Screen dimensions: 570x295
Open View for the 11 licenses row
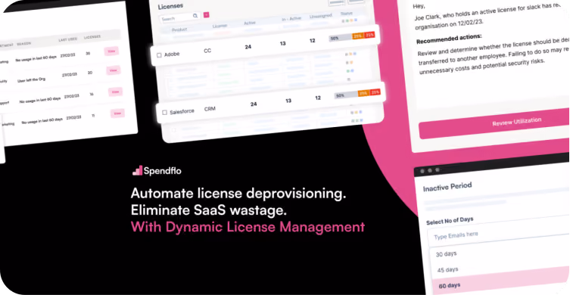click(x=117, y=113)
